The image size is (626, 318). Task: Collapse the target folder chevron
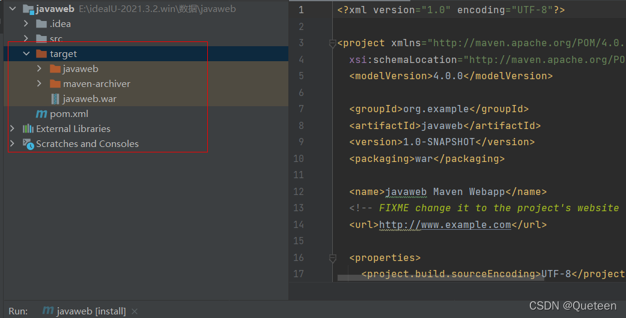26,53
